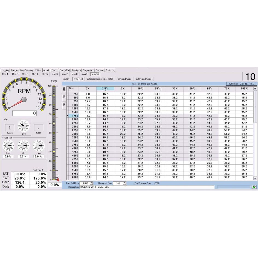The image size is (258, 258).
Task: Click the large map number 10 indicator
Action: point(251,77)
